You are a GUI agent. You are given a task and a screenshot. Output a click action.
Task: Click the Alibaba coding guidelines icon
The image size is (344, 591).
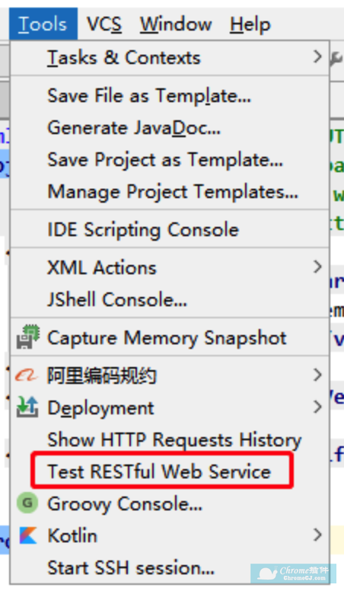tap(27, 375)
